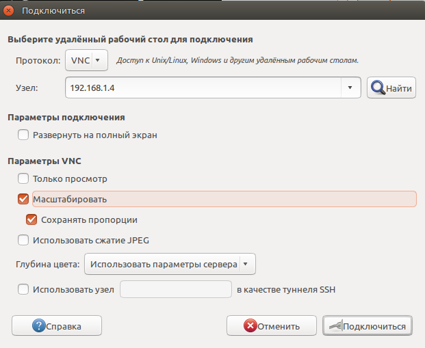Click the connect icon on the Подключиться button
The image size is (425, 348).
(x=334, y=326)
